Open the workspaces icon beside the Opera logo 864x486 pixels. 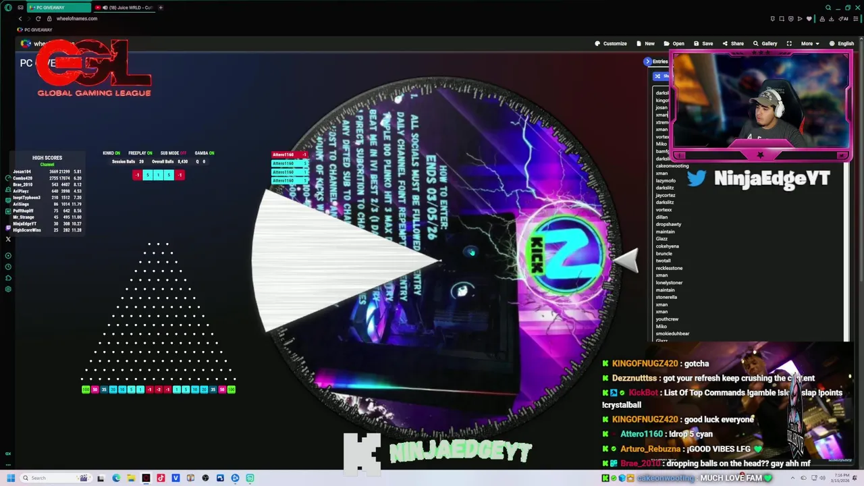click(20, 7)
